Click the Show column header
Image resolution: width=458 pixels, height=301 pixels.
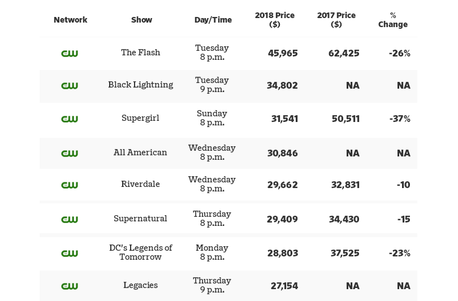click(x=141, y=20)
